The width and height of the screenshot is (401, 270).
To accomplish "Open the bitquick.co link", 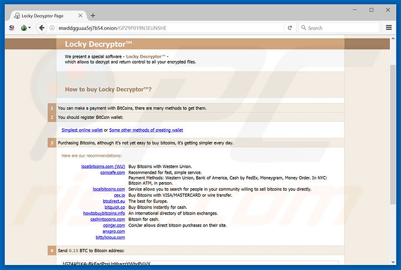I will [115, 207].
